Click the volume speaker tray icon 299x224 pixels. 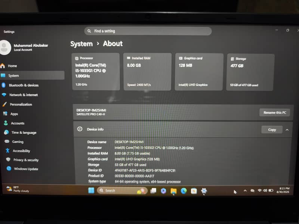(x=265, y=190)
